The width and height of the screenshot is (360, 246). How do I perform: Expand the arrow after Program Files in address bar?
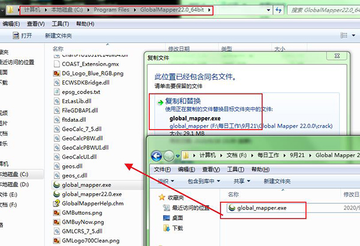click(134, 10)
